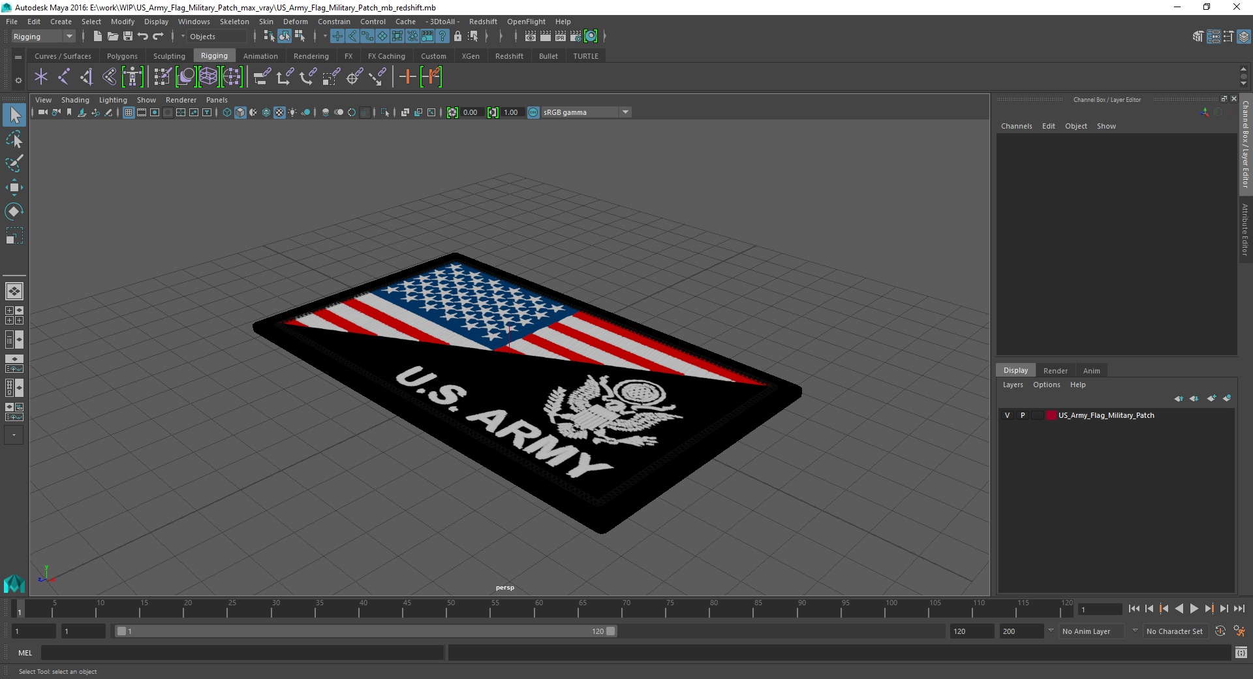Click the Undo arrow icon
Image resolution: width=1253 pixels, height=679 pixels.
[x=143, y=37]
